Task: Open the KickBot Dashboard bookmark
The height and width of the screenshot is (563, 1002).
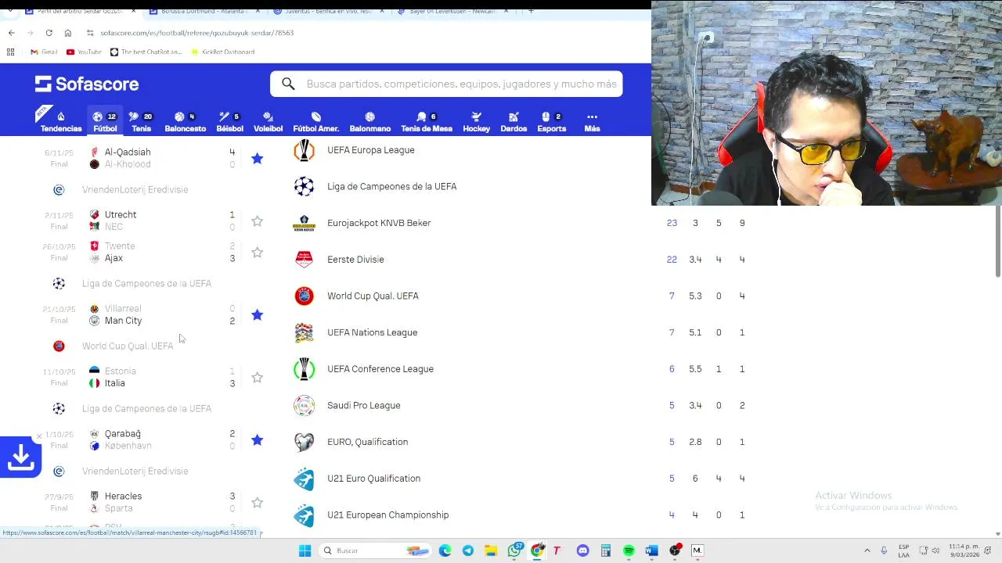Action: (x=222, y=52)
